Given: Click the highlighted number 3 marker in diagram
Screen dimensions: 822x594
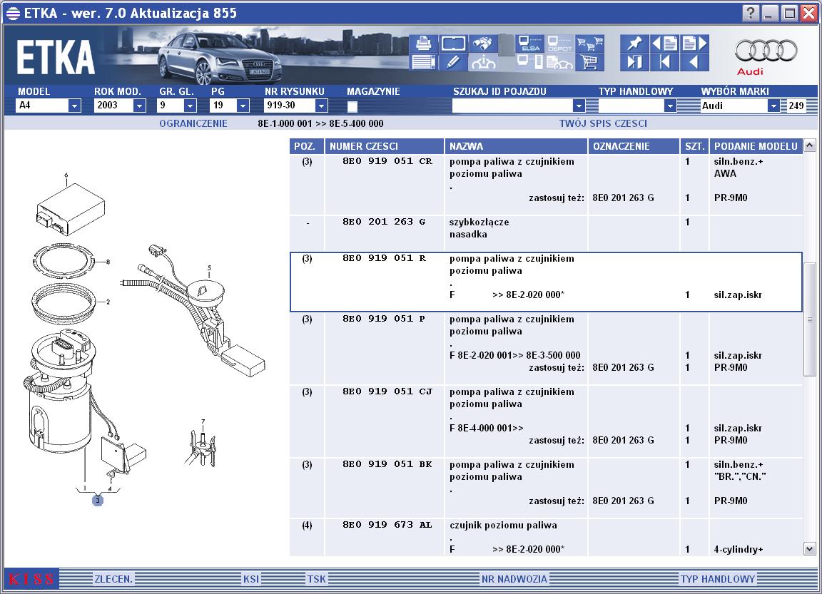Looking at the screenshot, I should click(x=98, y=501).
